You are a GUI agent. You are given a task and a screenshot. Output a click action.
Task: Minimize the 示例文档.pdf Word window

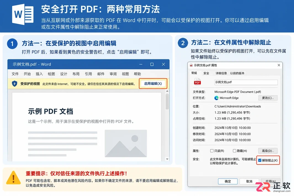(141, 64)
